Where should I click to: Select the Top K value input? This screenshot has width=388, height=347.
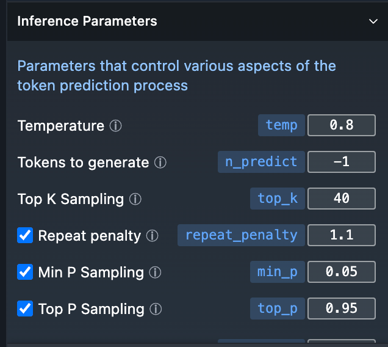pos(341,199)
